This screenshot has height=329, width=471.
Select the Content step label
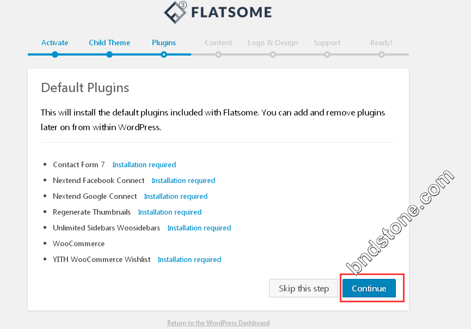coord(218,42)
